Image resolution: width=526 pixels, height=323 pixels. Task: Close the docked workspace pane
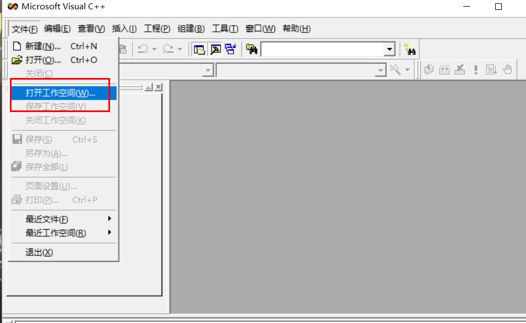click(x=158, y=87)
